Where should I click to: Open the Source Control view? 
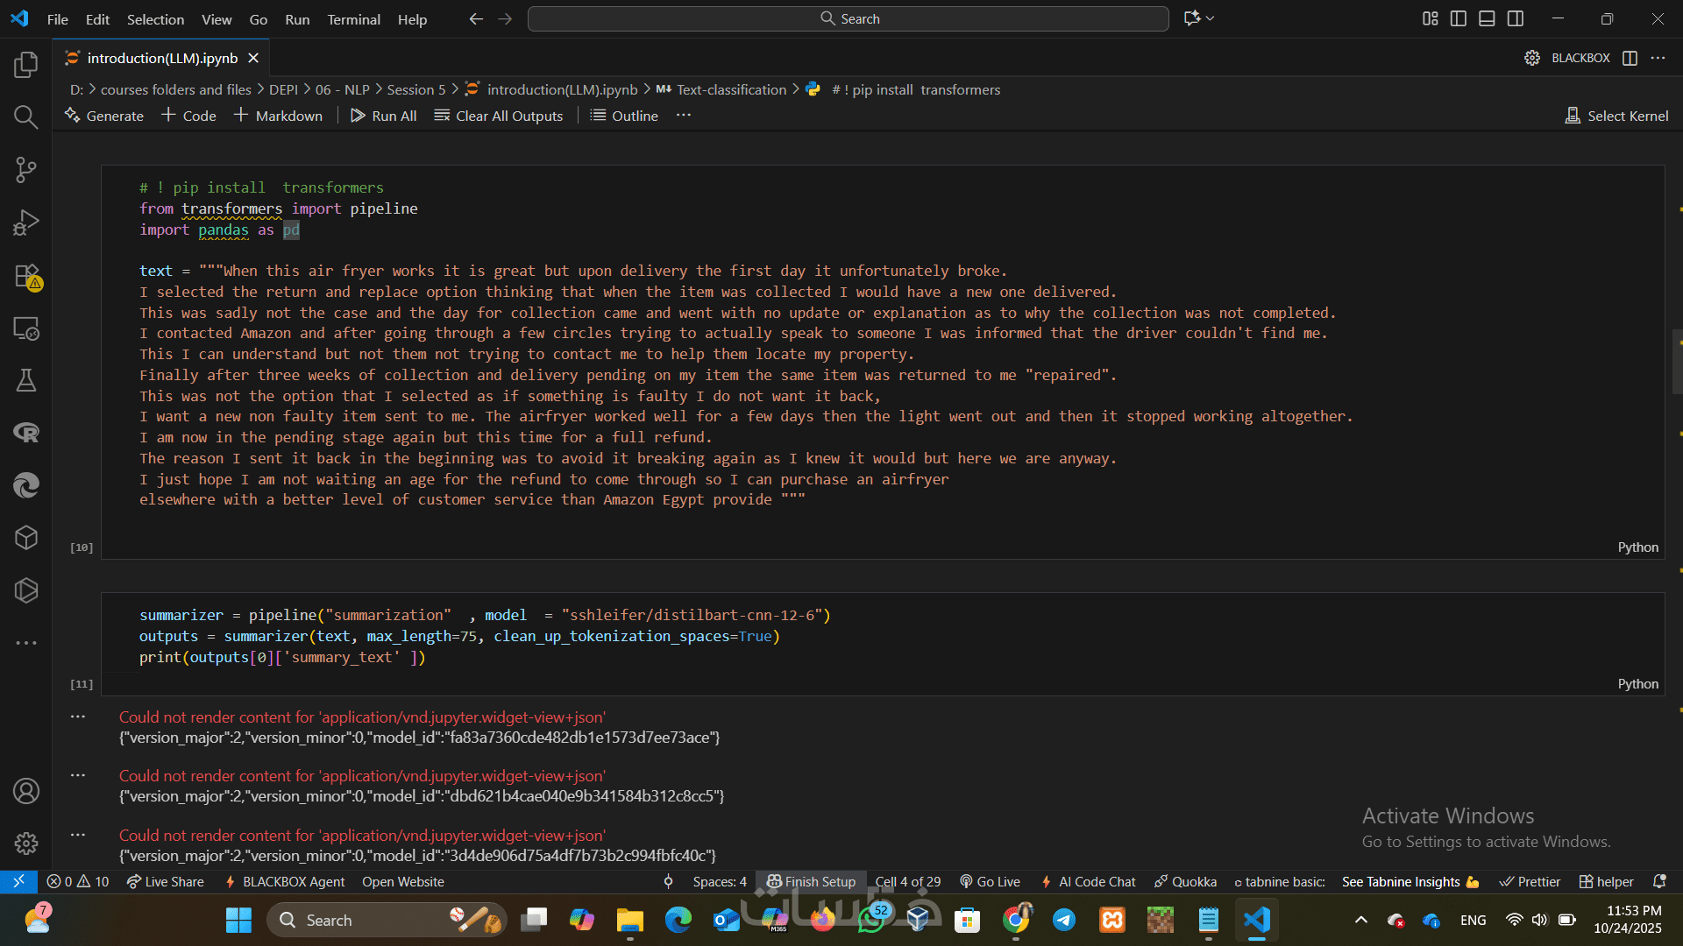(26, 170)
